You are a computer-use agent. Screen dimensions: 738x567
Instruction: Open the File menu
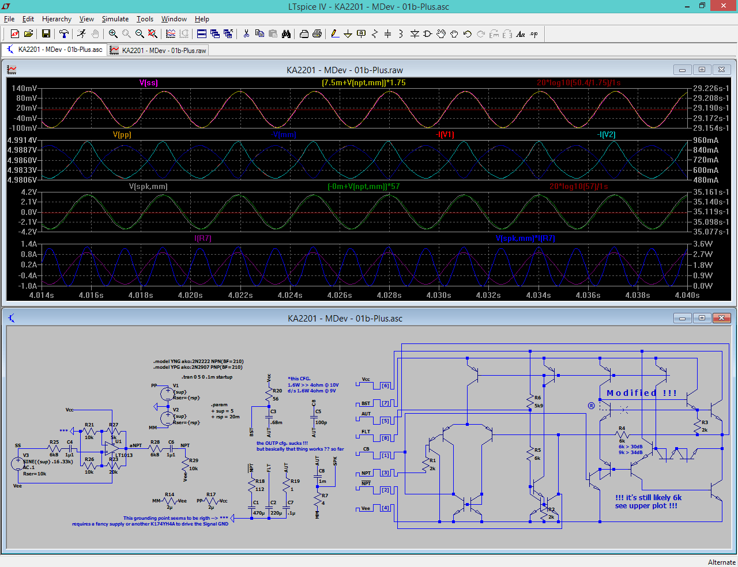(x=9, y=19)
